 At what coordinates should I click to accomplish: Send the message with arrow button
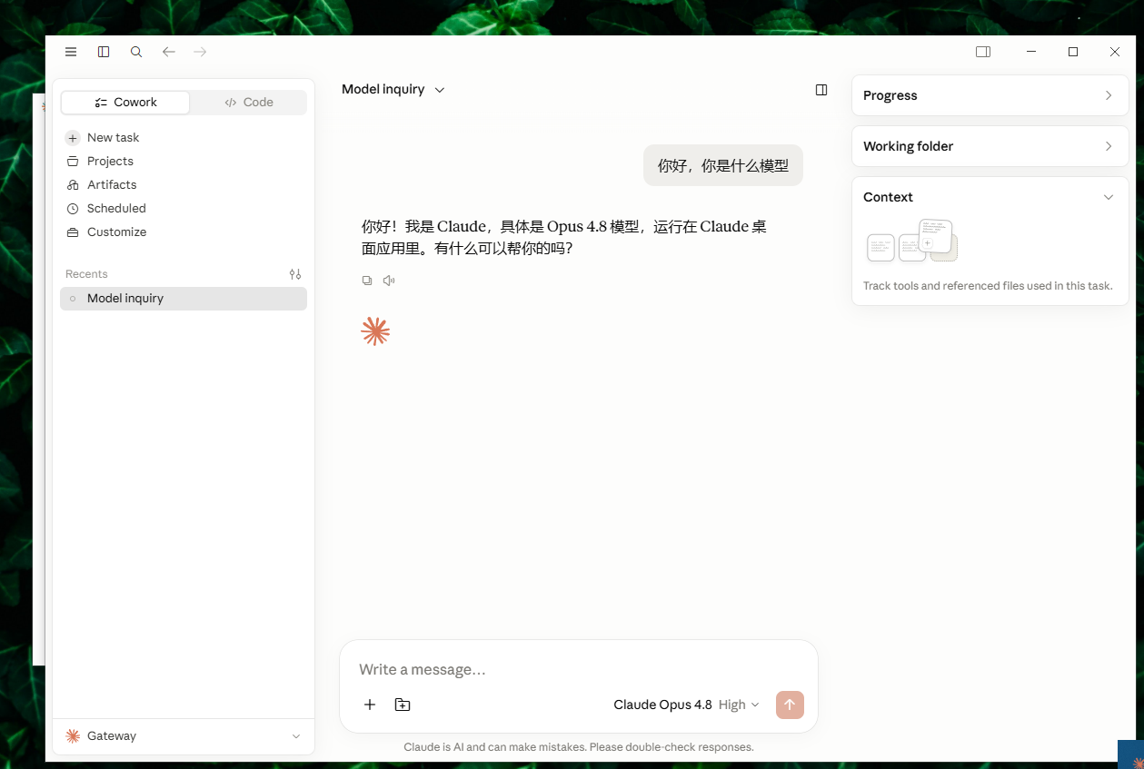(x=790, y=705)
